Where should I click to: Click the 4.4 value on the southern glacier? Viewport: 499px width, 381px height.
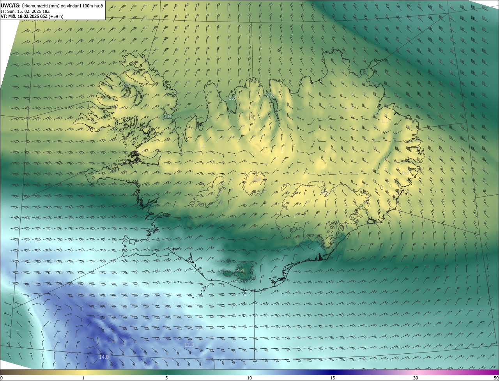click(240, 270)
